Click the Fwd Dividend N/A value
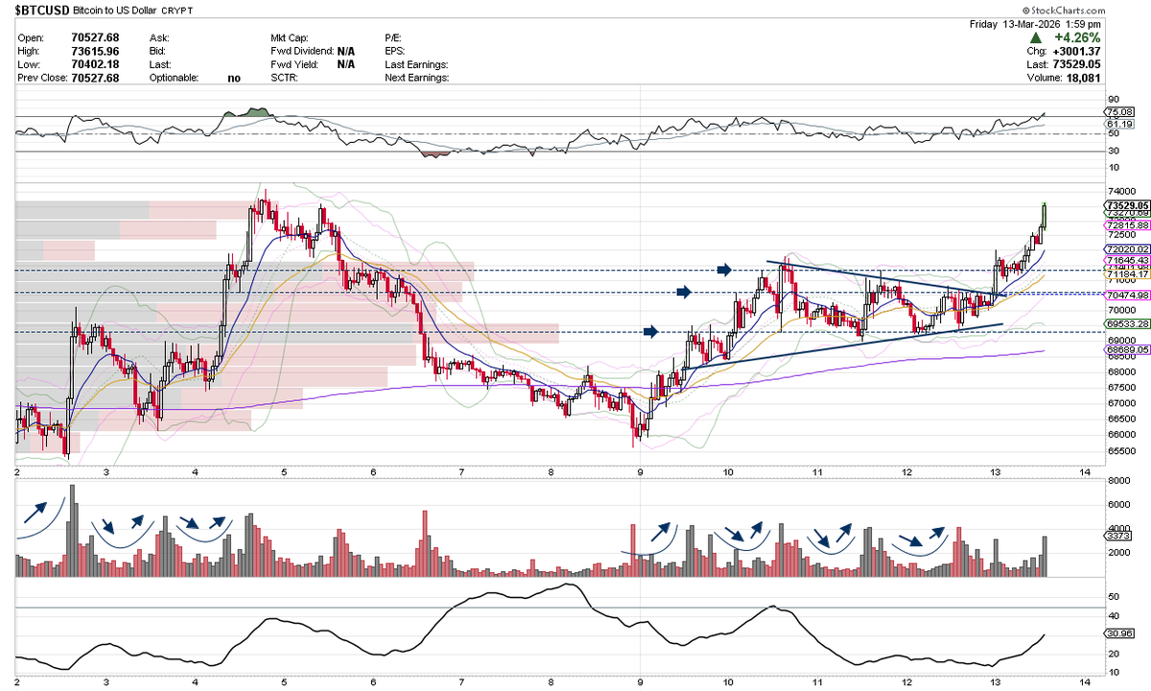This screenshot has height=691, width=1151. (x=346, y=51)
